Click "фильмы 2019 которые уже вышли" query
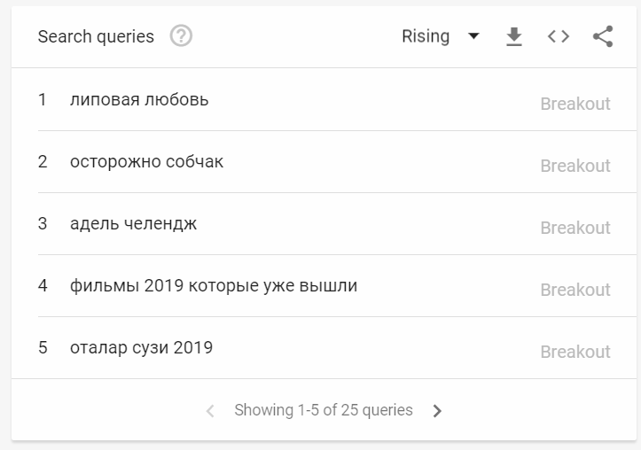641x450 pixels. coord(214,285)
